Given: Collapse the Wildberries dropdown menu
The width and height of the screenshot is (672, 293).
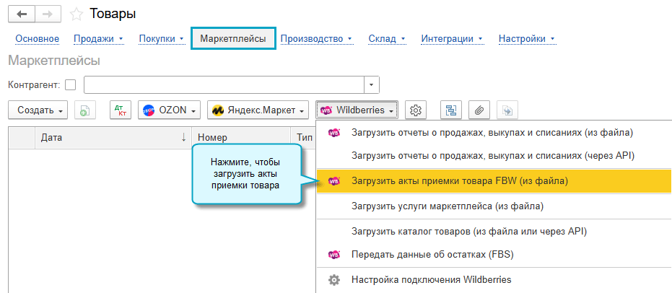Looking at the screenshot, I should tap(357, 110).
